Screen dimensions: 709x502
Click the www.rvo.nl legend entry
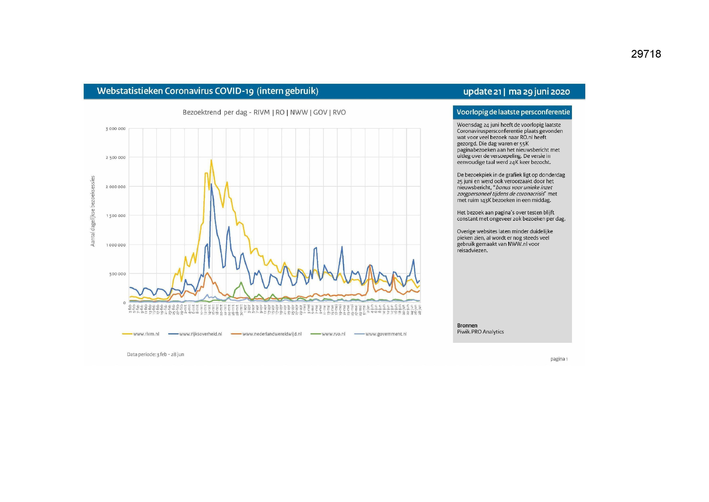[328, 334]
